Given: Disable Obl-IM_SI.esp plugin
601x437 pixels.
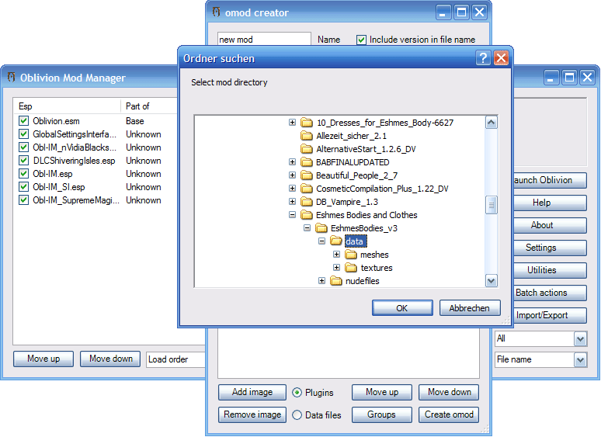Looking at the screenshot, I should [x=24, y=186].
